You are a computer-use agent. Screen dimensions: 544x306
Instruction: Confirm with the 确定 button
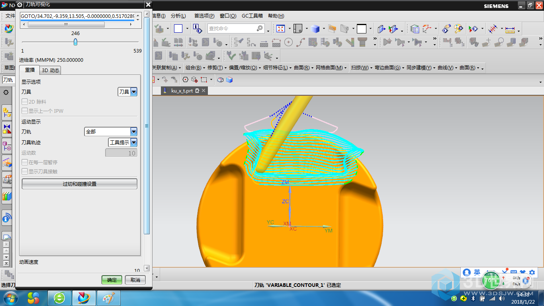click(112, 280)
